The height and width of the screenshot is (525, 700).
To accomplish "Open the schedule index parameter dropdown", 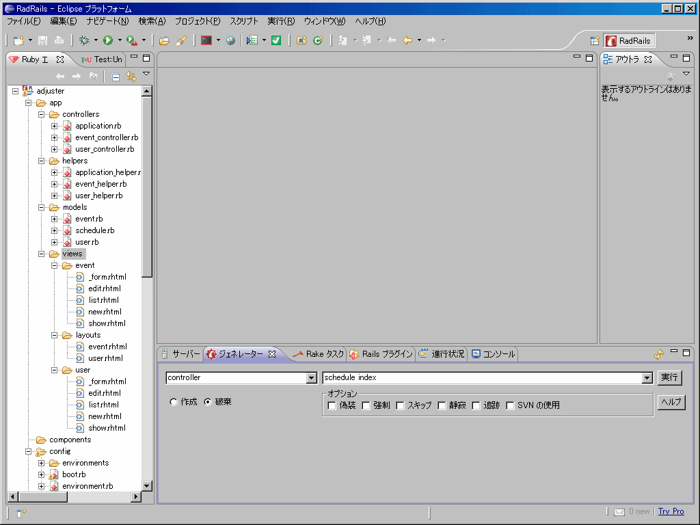I will (647, 377).
